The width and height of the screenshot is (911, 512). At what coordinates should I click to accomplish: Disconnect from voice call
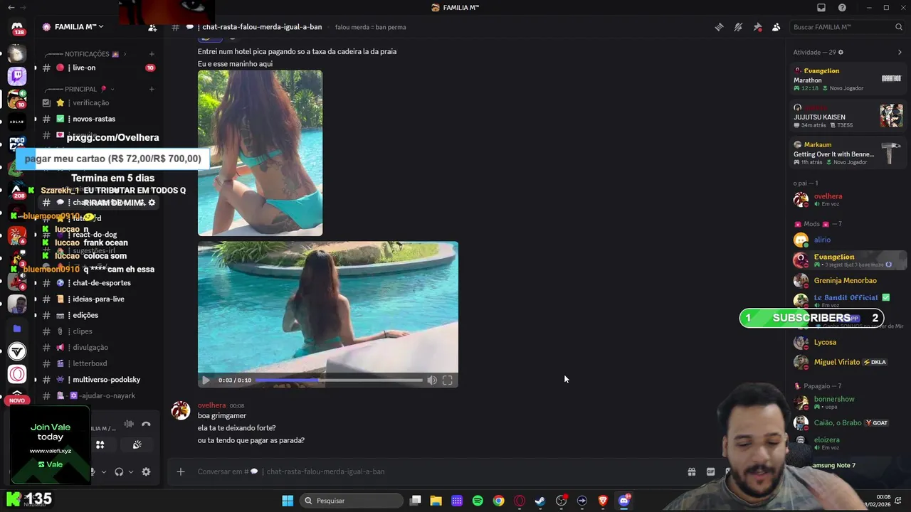(146, 425)
